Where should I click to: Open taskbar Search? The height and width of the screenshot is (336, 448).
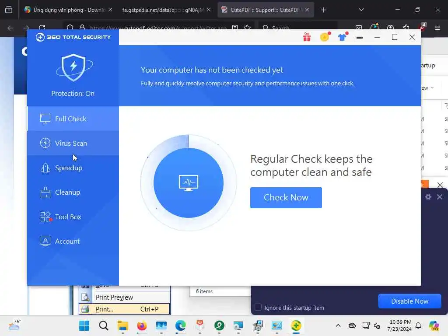point(104,325)
